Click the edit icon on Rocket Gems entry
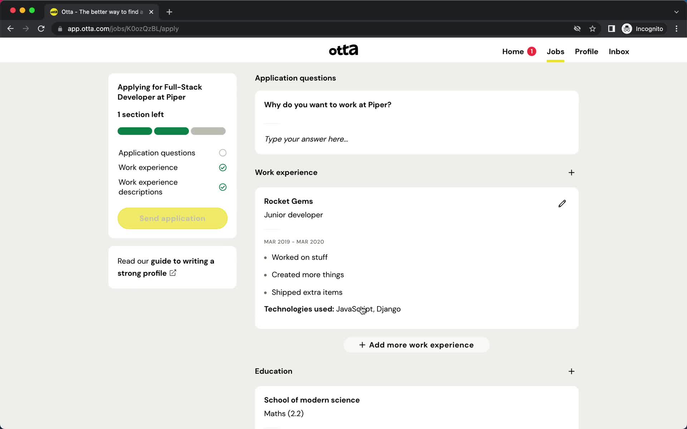Screen dimensions: 687x429 click(x=561, y=203)
